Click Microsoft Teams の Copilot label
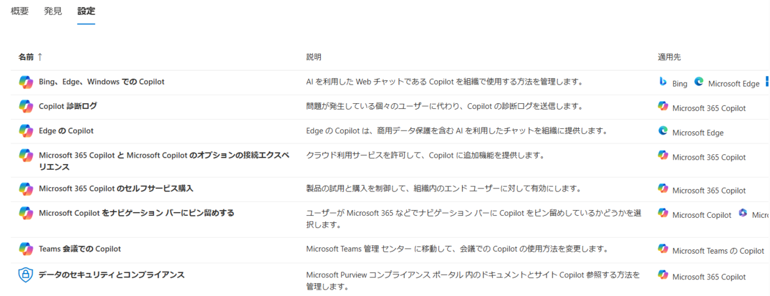This screenshot has width=770, height=296. click(719, 251)
